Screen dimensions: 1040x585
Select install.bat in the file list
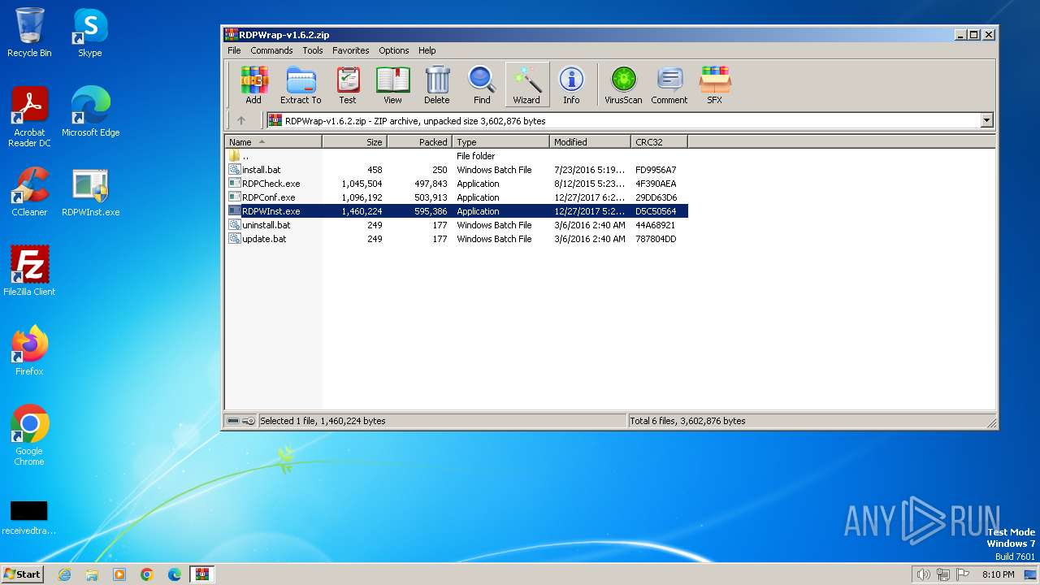click(457, 170)
